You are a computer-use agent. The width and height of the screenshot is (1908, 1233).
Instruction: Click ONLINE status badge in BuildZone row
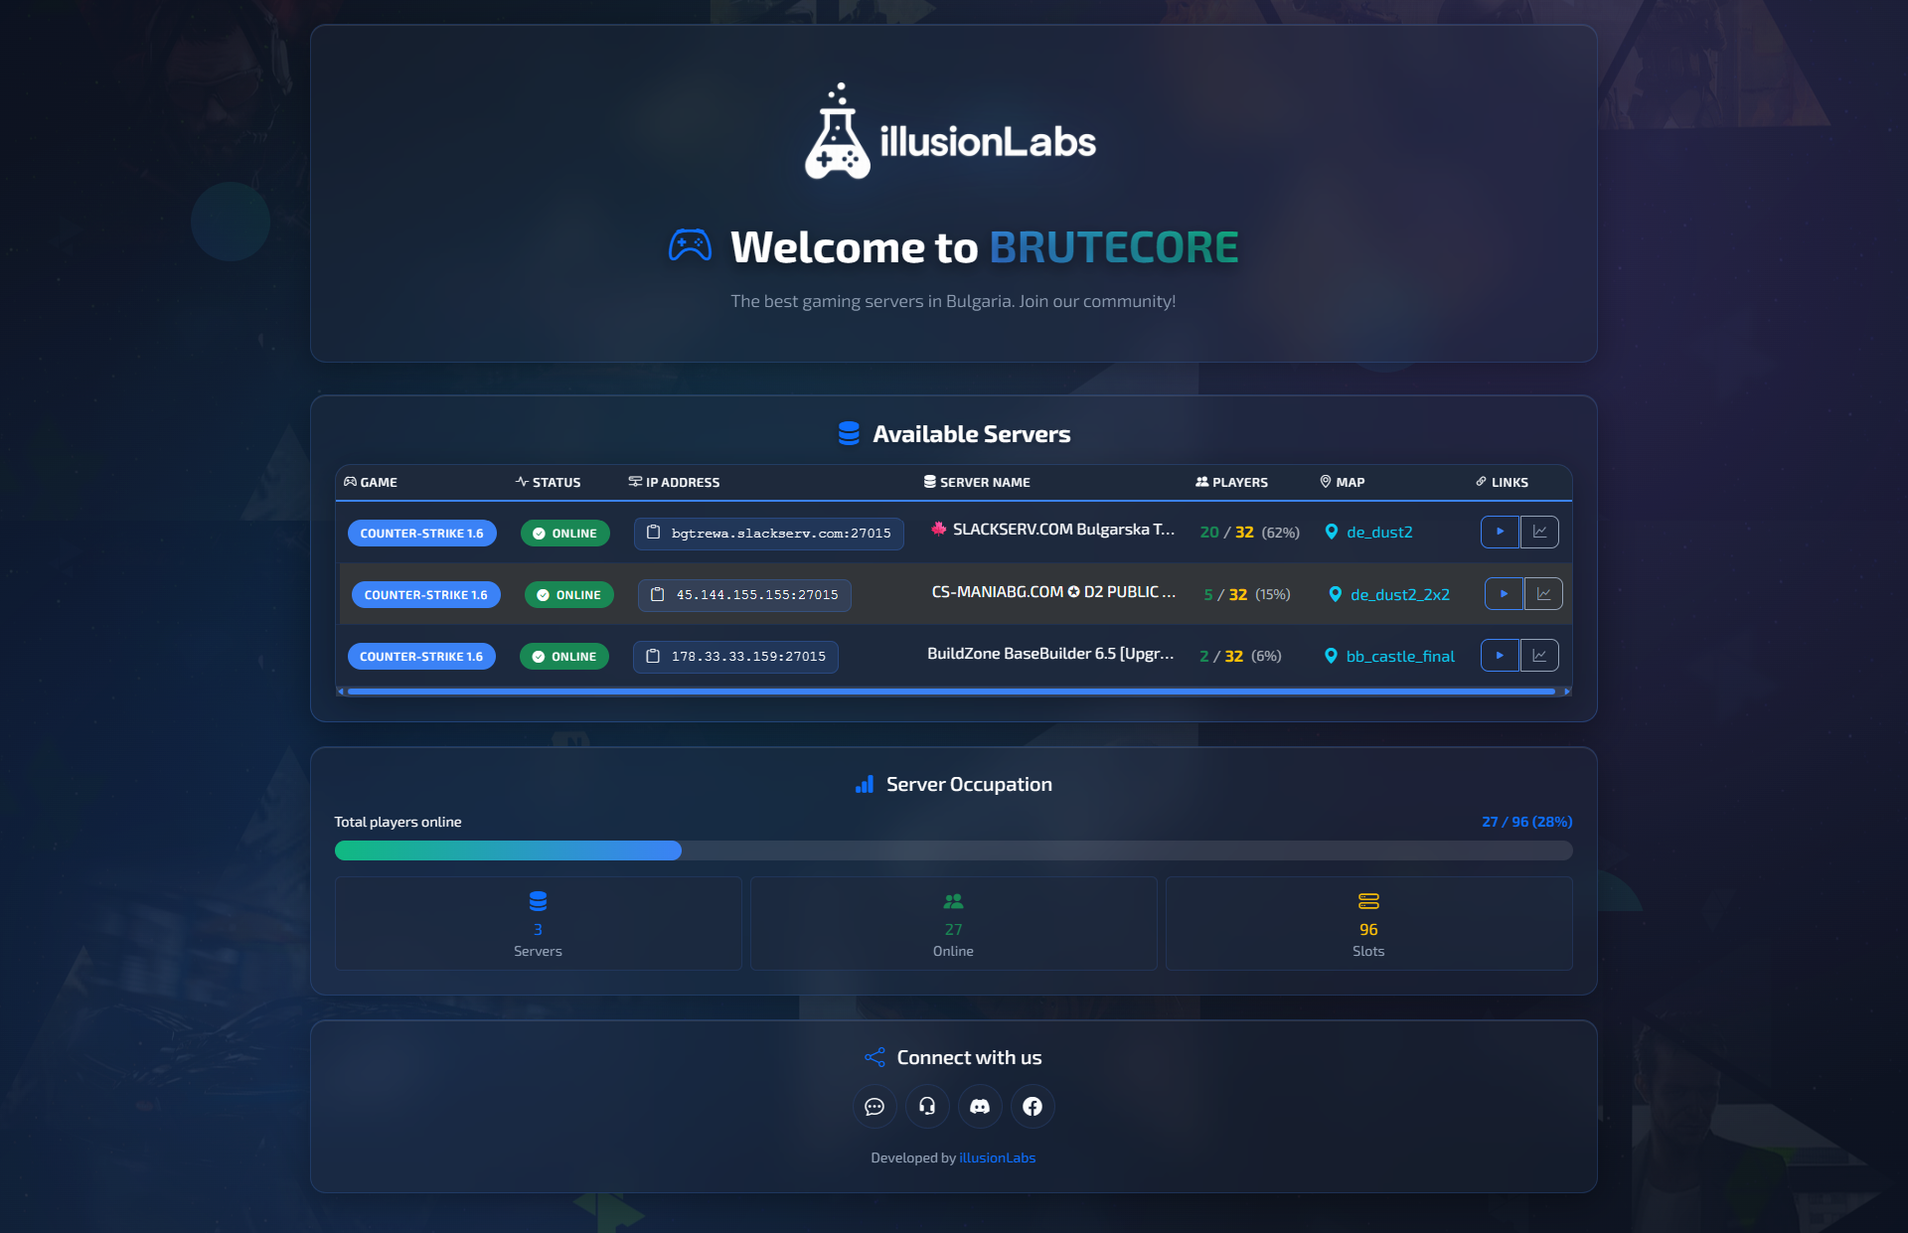tap(563, 656)
